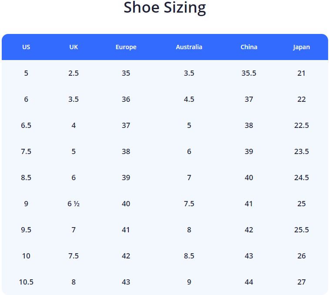This screenshot has height=295, width=329.
Task: Click the Shoe Sizing heading
Action: [164, 8]
